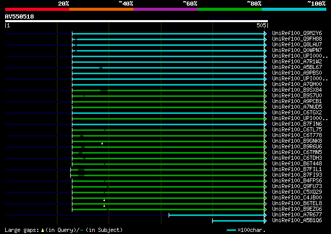Open hit UniRef100_A5BL67
The width and height of the screenshot is (331, 234).
tap(297, 68)
